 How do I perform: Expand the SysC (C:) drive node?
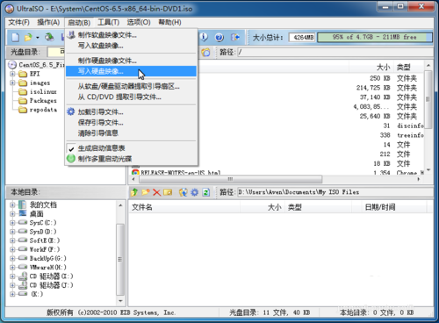pos(12,223)
